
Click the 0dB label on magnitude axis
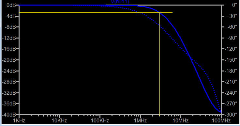(x=11, y=5)
